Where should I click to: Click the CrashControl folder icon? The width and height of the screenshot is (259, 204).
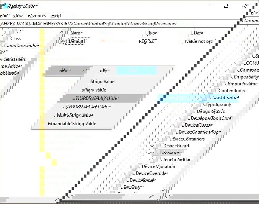pyautogui.click(x=205, y=98)
